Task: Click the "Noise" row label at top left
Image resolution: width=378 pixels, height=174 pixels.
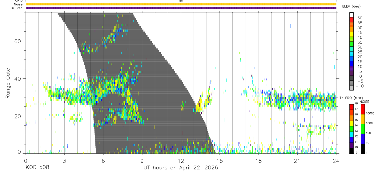Action: pyautogui.click(x=18, y=4)
